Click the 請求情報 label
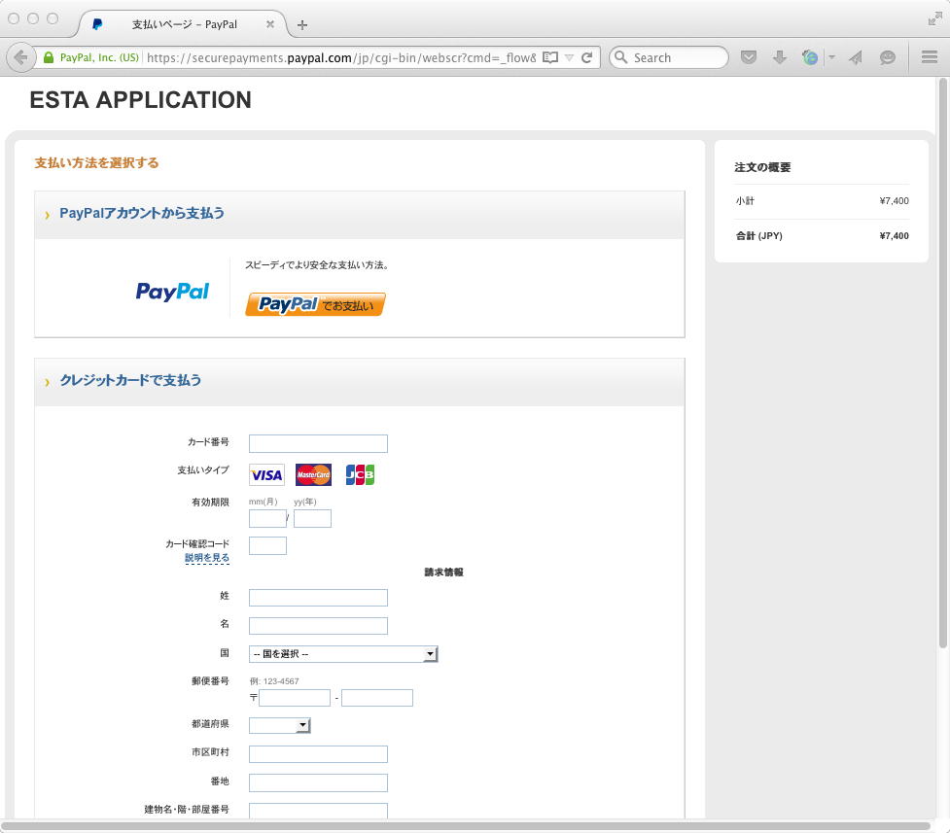This screenshot has height=833, width=950. point(443,573)
